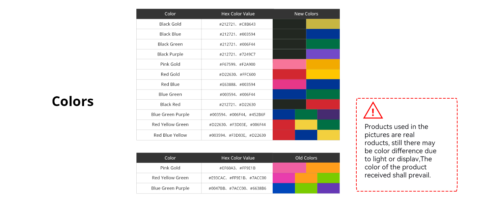494x202 pixels.
Task: Select the pink swatch in Red Blue row
Action: tap(289, 84)
